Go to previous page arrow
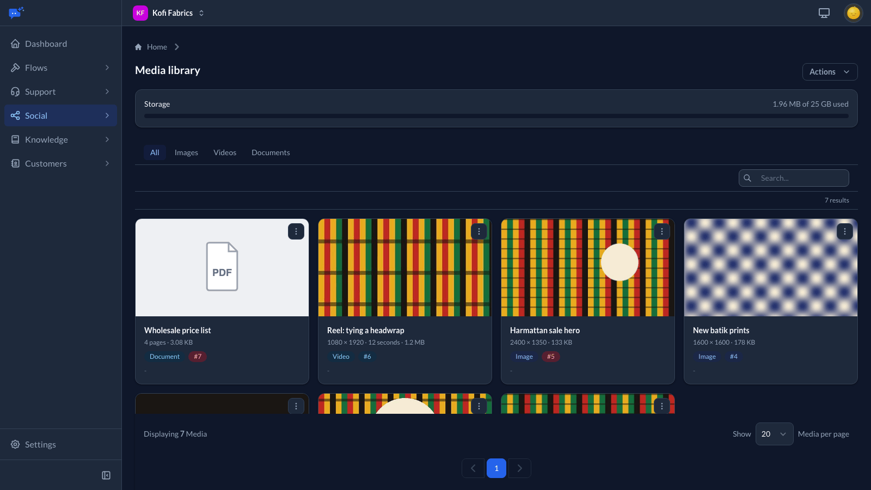This screenshot has height=490, width=871. (473, 468)
